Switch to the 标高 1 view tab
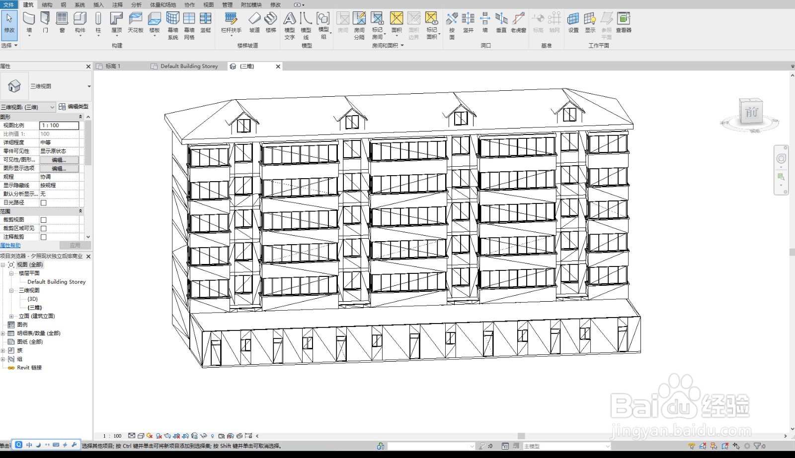 [x=113, y=66]
